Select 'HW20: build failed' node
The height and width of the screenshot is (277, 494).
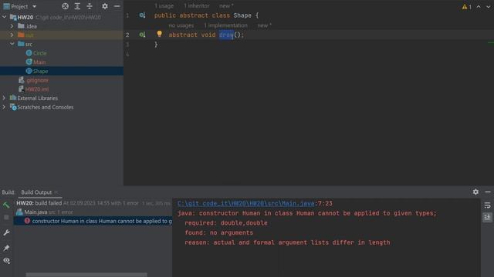39,203
